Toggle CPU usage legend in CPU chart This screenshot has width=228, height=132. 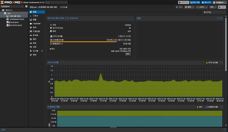point(212,63)
